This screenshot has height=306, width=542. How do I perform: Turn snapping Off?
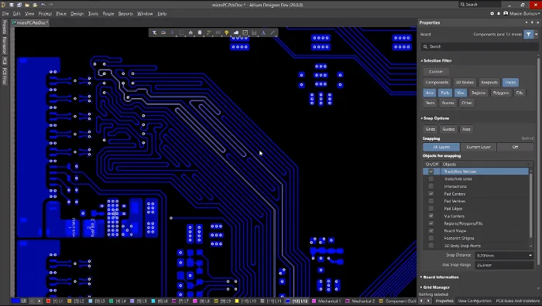pyautogui.click(x=515, y=147)
